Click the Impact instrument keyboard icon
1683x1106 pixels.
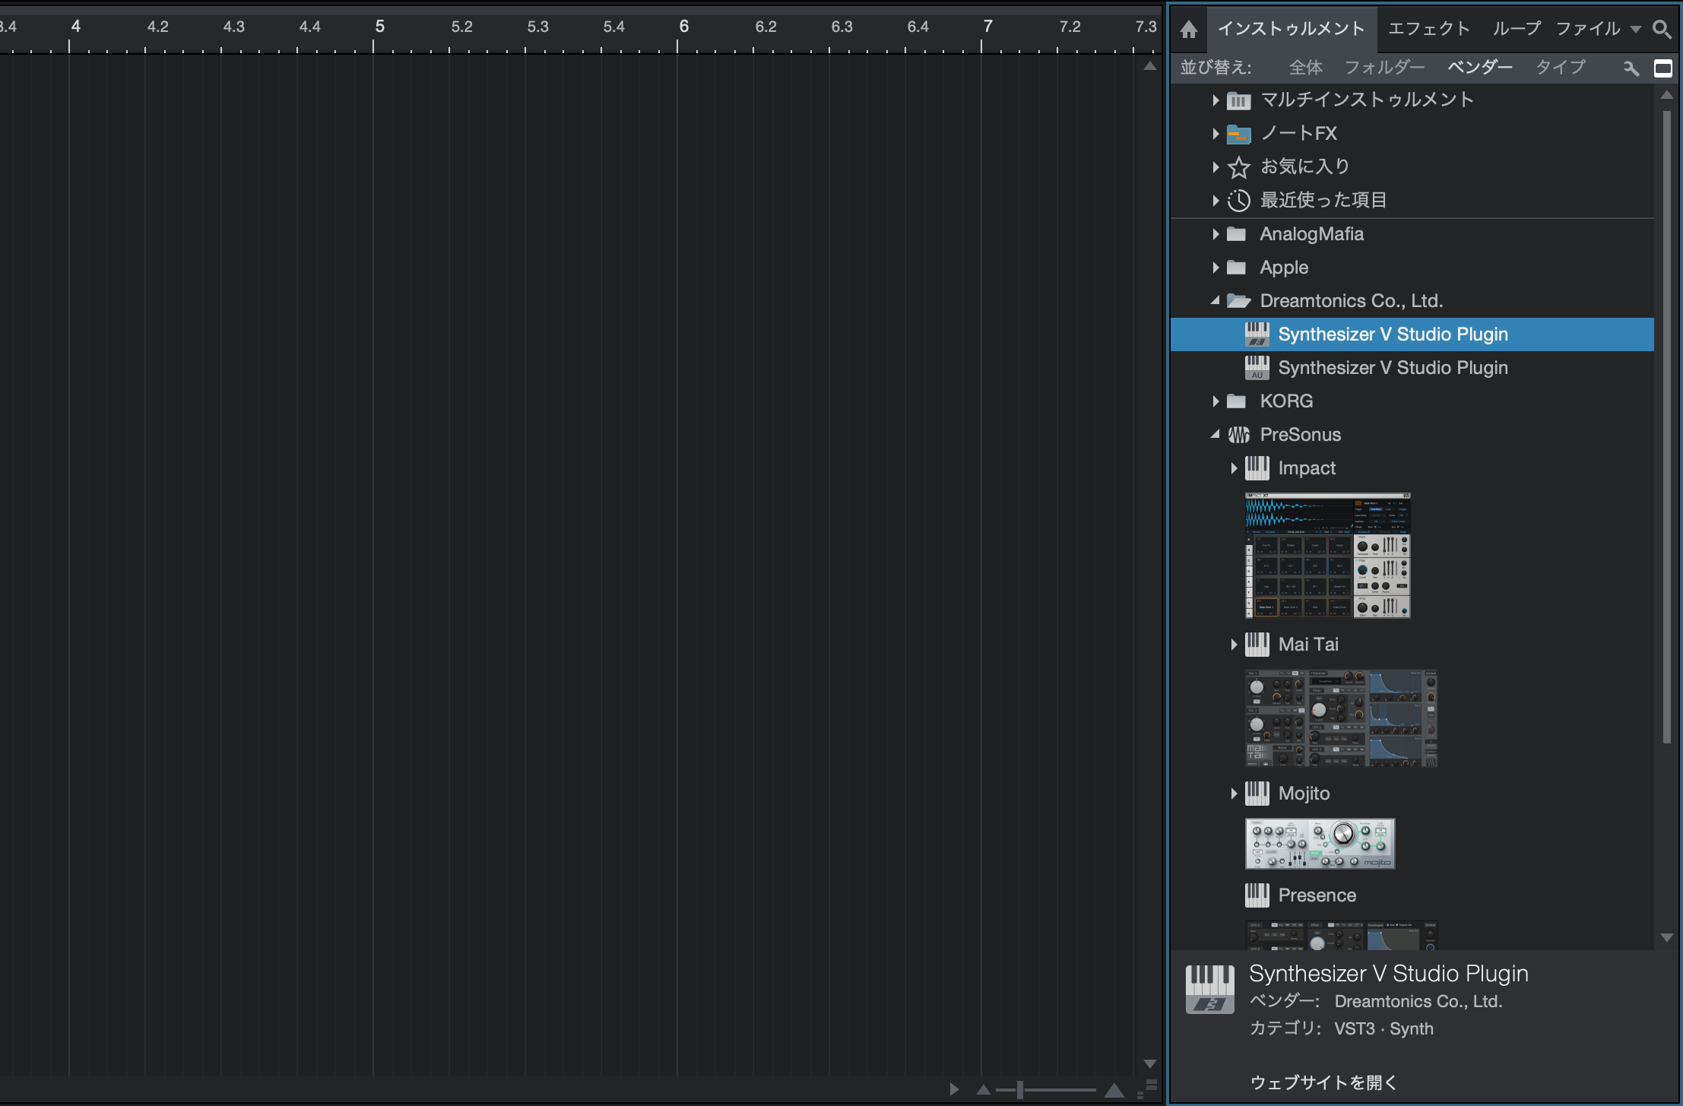[x=1257, y=468]
